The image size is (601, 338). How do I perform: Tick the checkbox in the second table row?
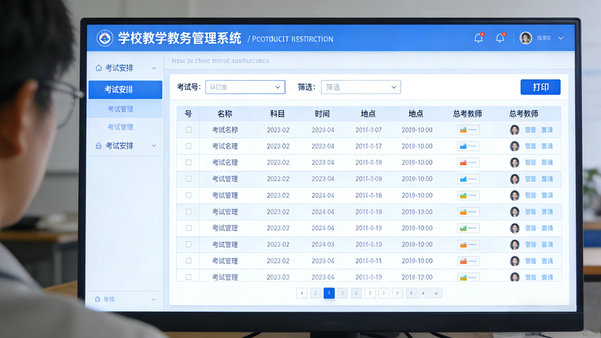[x=188, y=146]
